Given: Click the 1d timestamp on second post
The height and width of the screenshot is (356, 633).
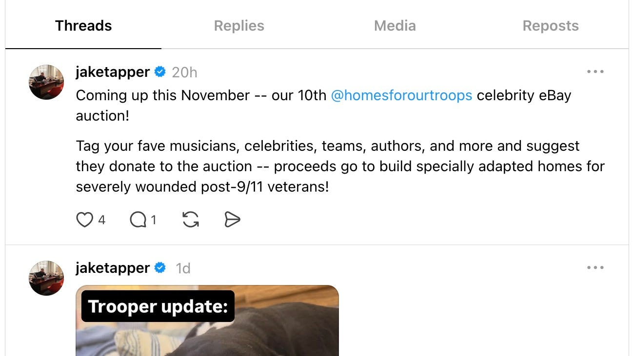Looking at the screenshot, I should pos(183,268).
